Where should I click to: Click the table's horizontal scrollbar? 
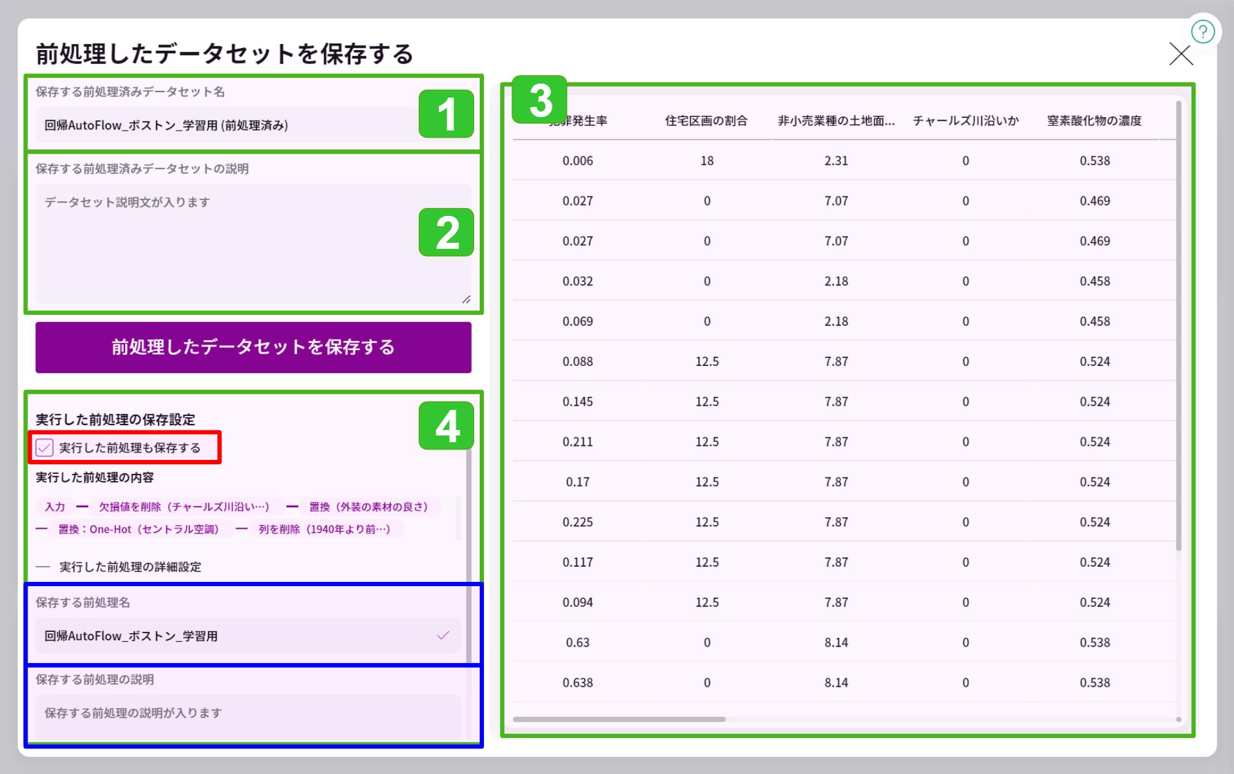tap(619, 719)
